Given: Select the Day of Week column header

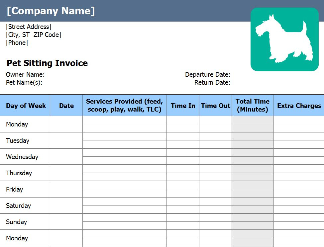Looking at the screenshot, I should (25, 106).
